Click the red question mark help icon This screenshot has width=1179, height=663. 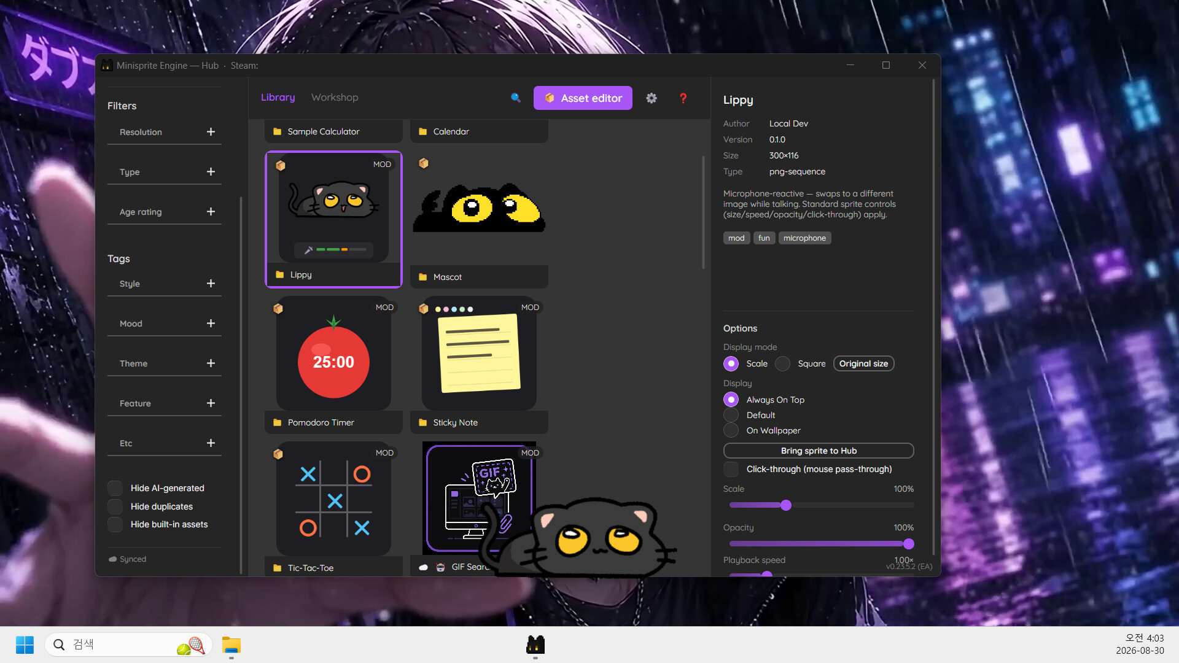click(683, 98)
